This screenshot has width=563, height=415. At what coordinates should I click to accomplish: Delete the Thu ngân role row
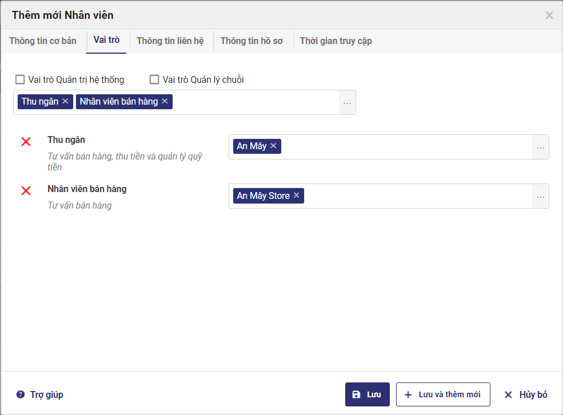[x=26, y=142]
